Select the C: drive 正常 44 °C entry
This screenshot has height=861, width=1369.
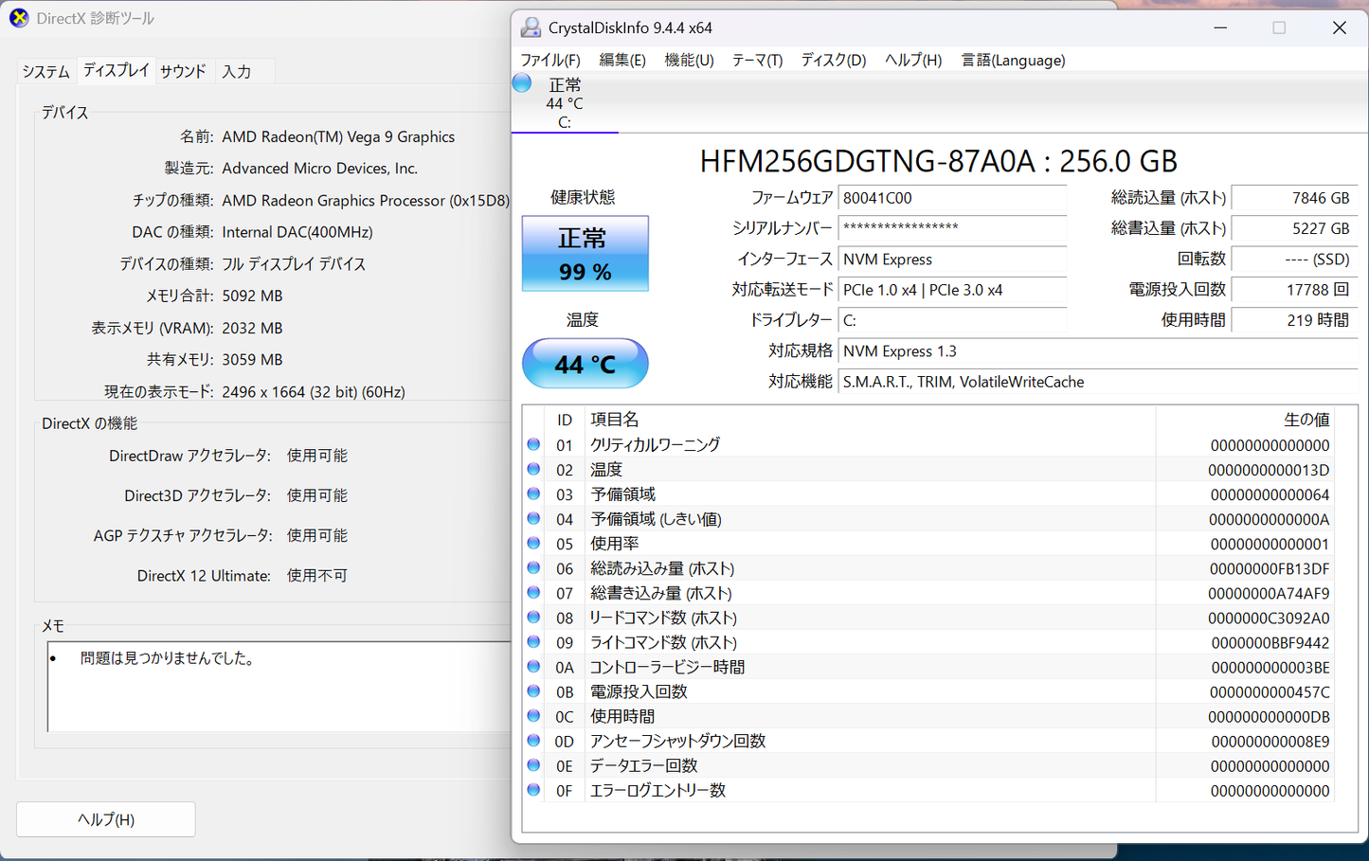click(x=565, y=103)
